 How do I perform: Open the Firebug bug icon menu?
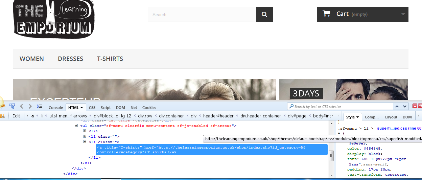pos(2,106)
